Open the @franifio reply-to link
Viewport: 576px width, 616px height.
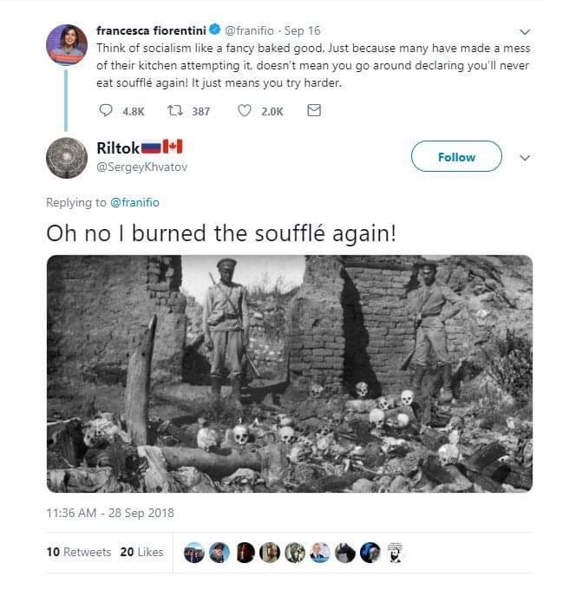tap(135, 202)
